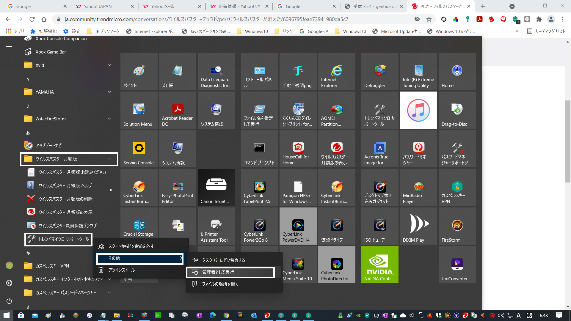Expand the ZotacFireStorm folder

[109, 119]
